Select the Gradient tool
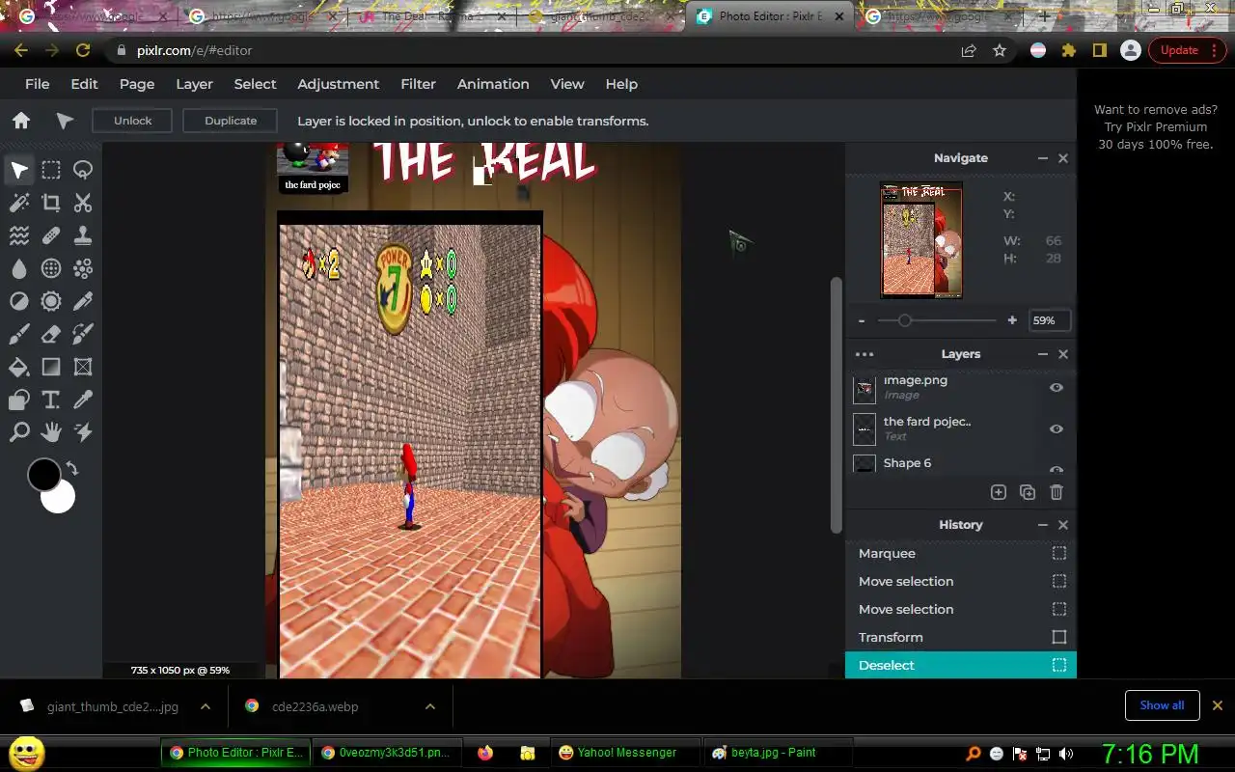The image size is (1235, 772). coord(51,367)
